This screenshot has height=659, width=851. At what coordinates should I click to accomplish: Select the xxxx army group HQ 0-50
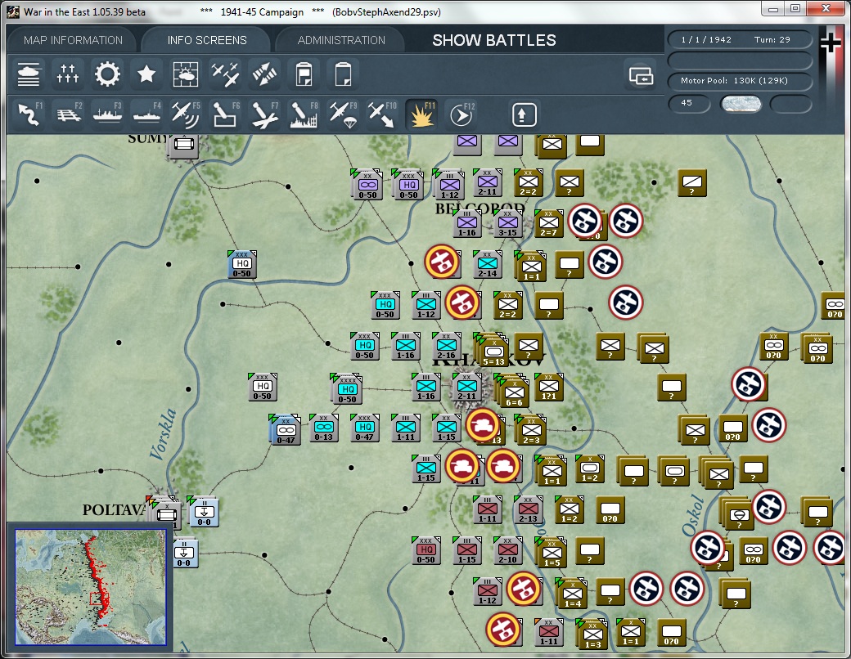(347, 390)
